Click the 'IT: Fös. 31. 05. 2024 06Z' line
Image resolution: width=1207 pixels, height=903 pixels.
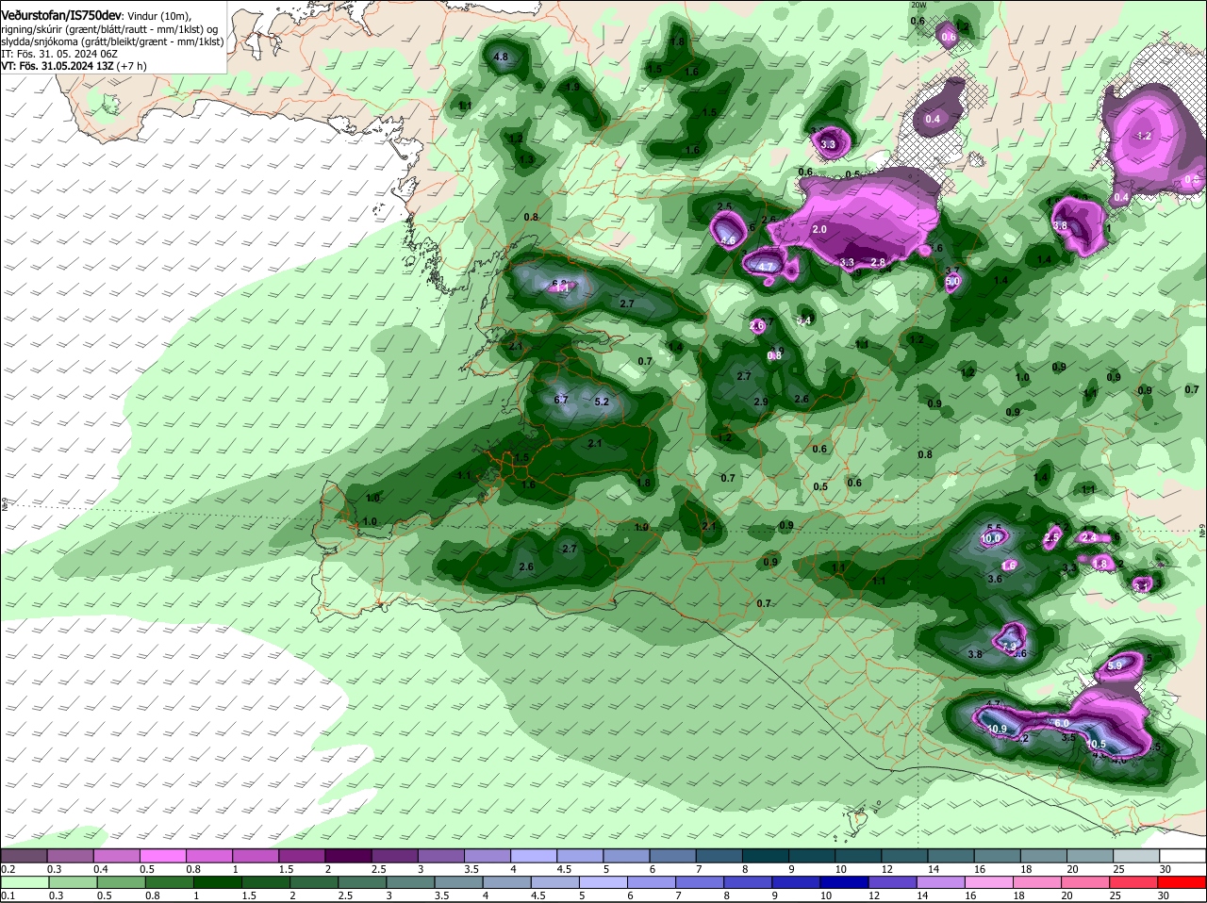click(x=61, y=54)
